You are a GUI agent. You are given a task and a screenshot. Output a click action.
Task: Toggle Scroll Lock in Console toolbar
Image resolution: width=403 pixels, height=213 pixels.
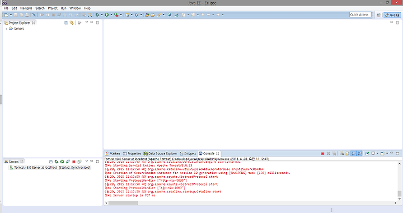pos(348,154)
